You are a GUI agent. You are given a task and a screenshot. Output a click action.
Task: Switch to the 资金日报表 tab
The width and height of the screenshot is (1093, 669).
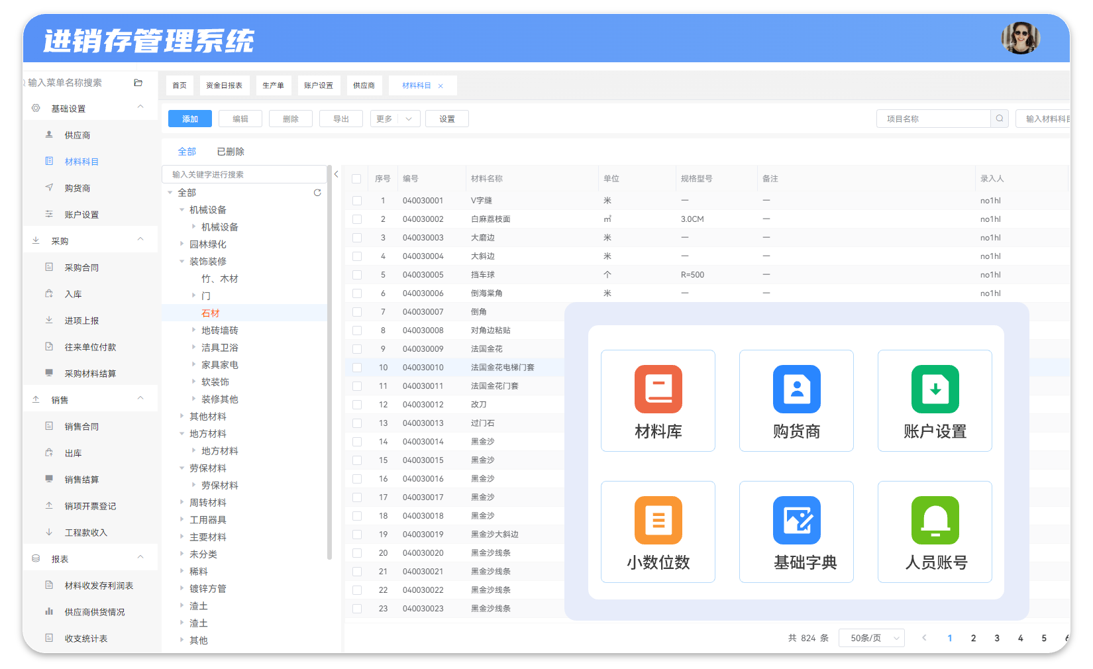[224, 85]
